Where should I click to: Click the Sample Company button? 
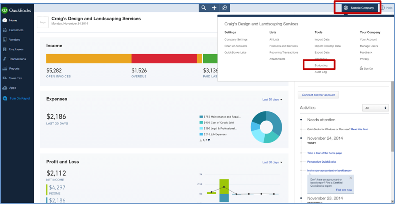360,8
